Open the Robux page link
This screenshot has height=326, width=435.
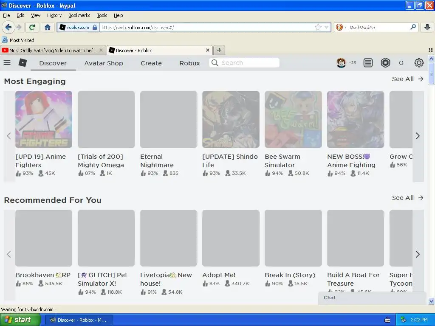(x=189, y=63)
